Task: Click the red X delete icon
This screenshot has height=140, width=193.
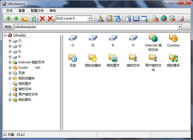Action: point(42,19)
